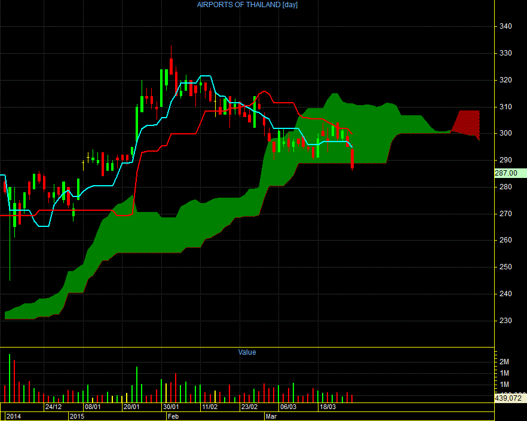Image resolution: width=527 pixels, height=421 pixels.
Task: Click the Mar month marker
Action: [x=271, y=416]
